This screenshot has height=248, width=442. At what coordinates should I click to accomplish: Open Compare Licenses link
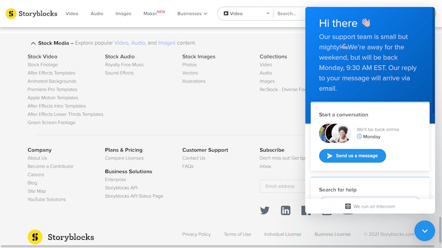[124, 158]
